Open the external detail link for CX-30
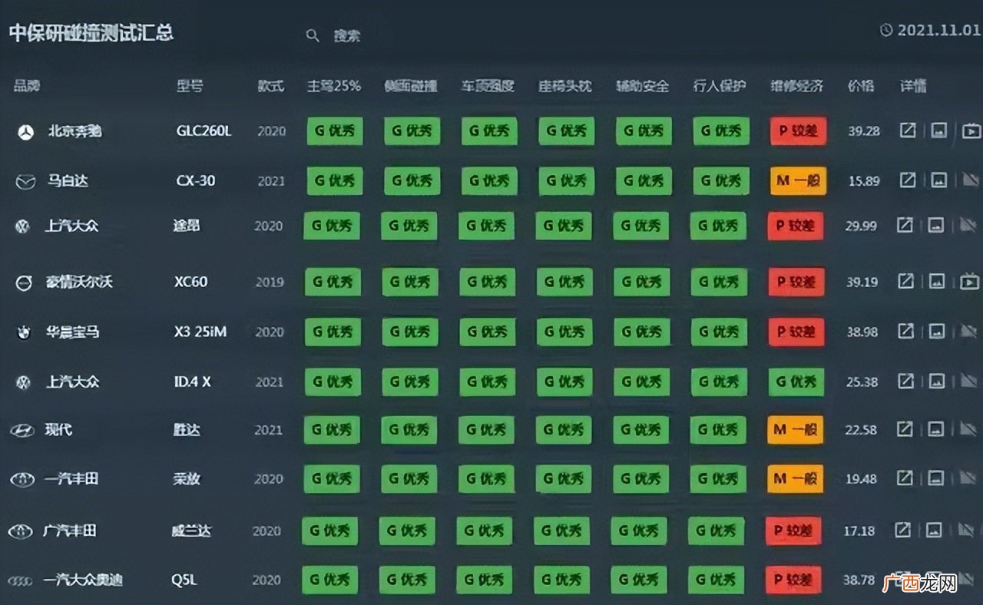 coord(908,180)
